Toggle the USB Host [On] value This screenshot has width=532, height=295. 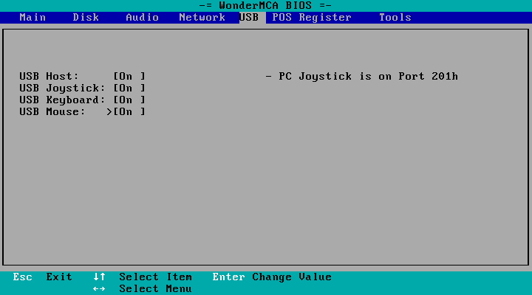coord(129,76)
